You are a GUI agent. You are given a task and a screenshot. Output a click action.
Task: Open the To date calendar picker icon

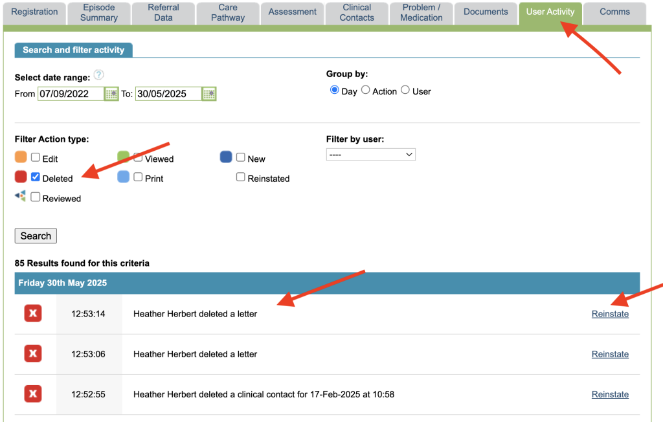click(x=208, y=94)
